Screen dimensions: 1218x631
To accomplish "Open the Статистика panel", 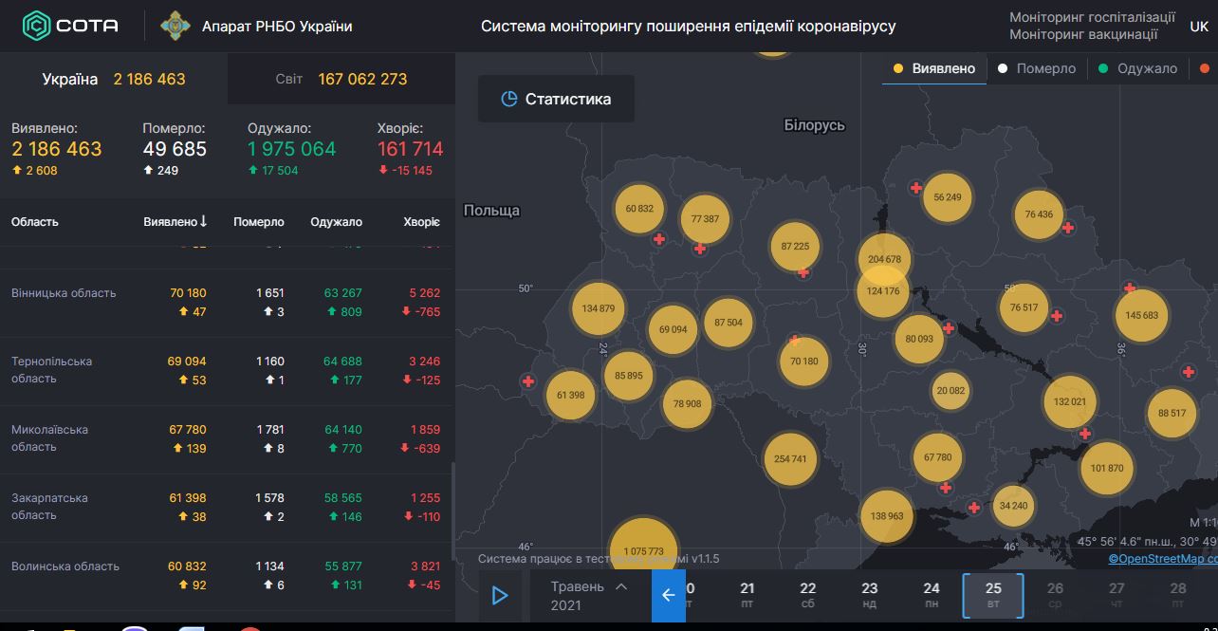I will pos(556,99).
